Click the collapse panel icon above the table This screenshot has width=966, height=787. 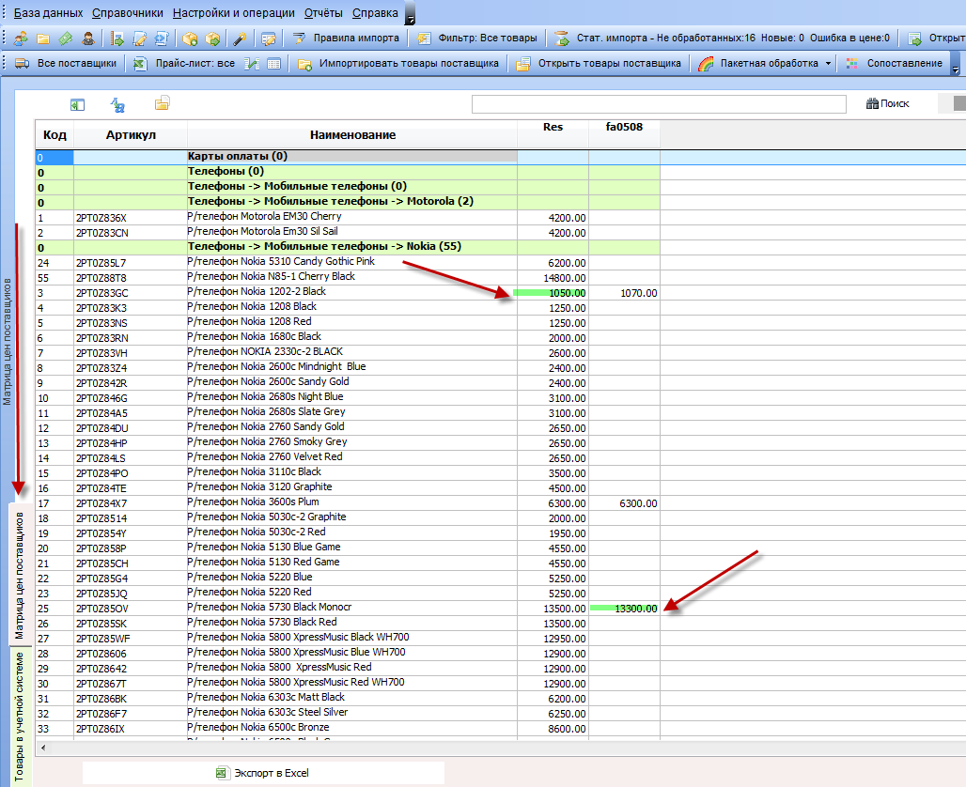[77, 104]
